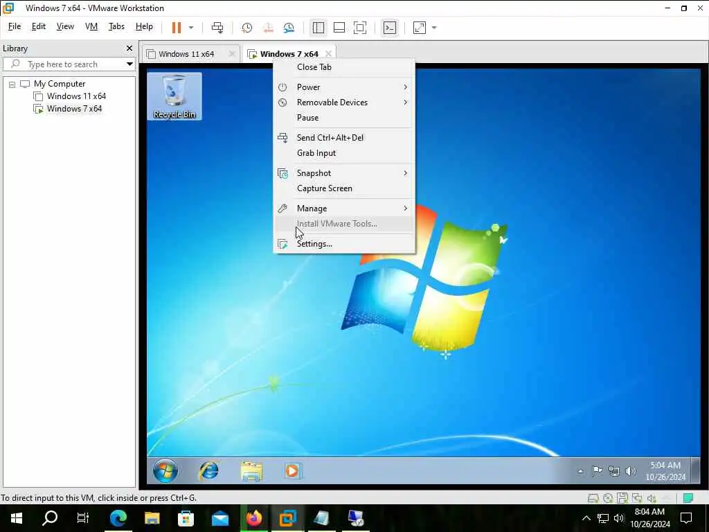Show hidden icons in Windows 7 tray
Image resolution: width=709 pixels, height=532 pixels.
pyautogui.click(x=581, y=471)
